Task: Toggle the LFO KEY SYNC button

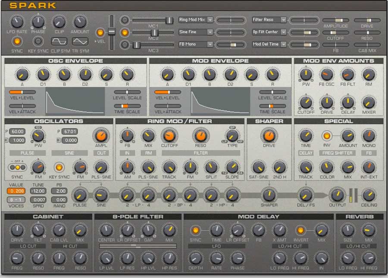Action: point(38,41)
